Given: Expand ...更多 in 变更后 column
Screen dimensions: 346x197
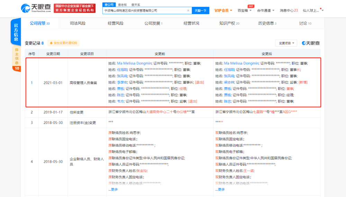Looking at the screenshot, I should pos(220,189).
